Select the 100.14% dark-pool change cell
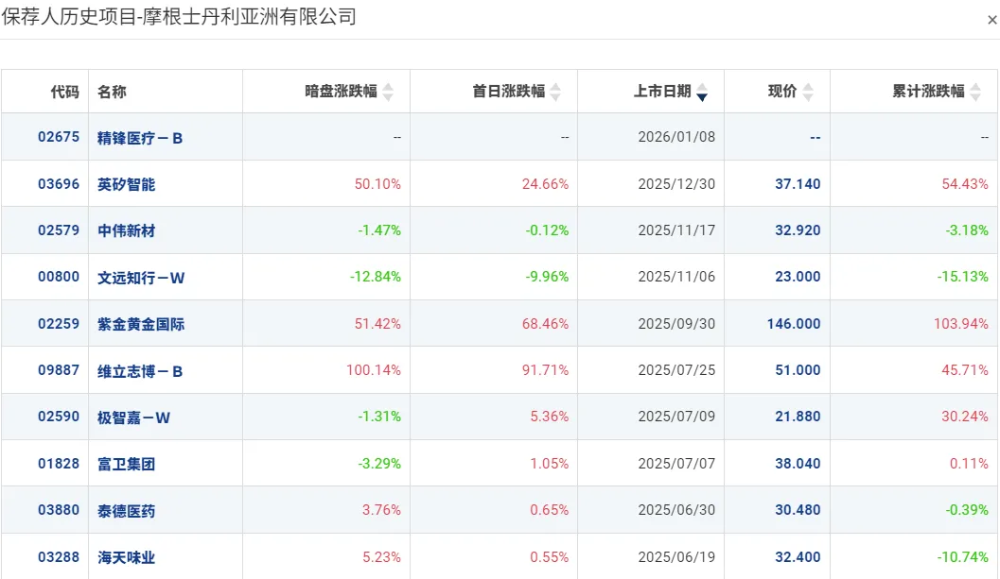The image size is (1000, 579). (x=374, y=370)
